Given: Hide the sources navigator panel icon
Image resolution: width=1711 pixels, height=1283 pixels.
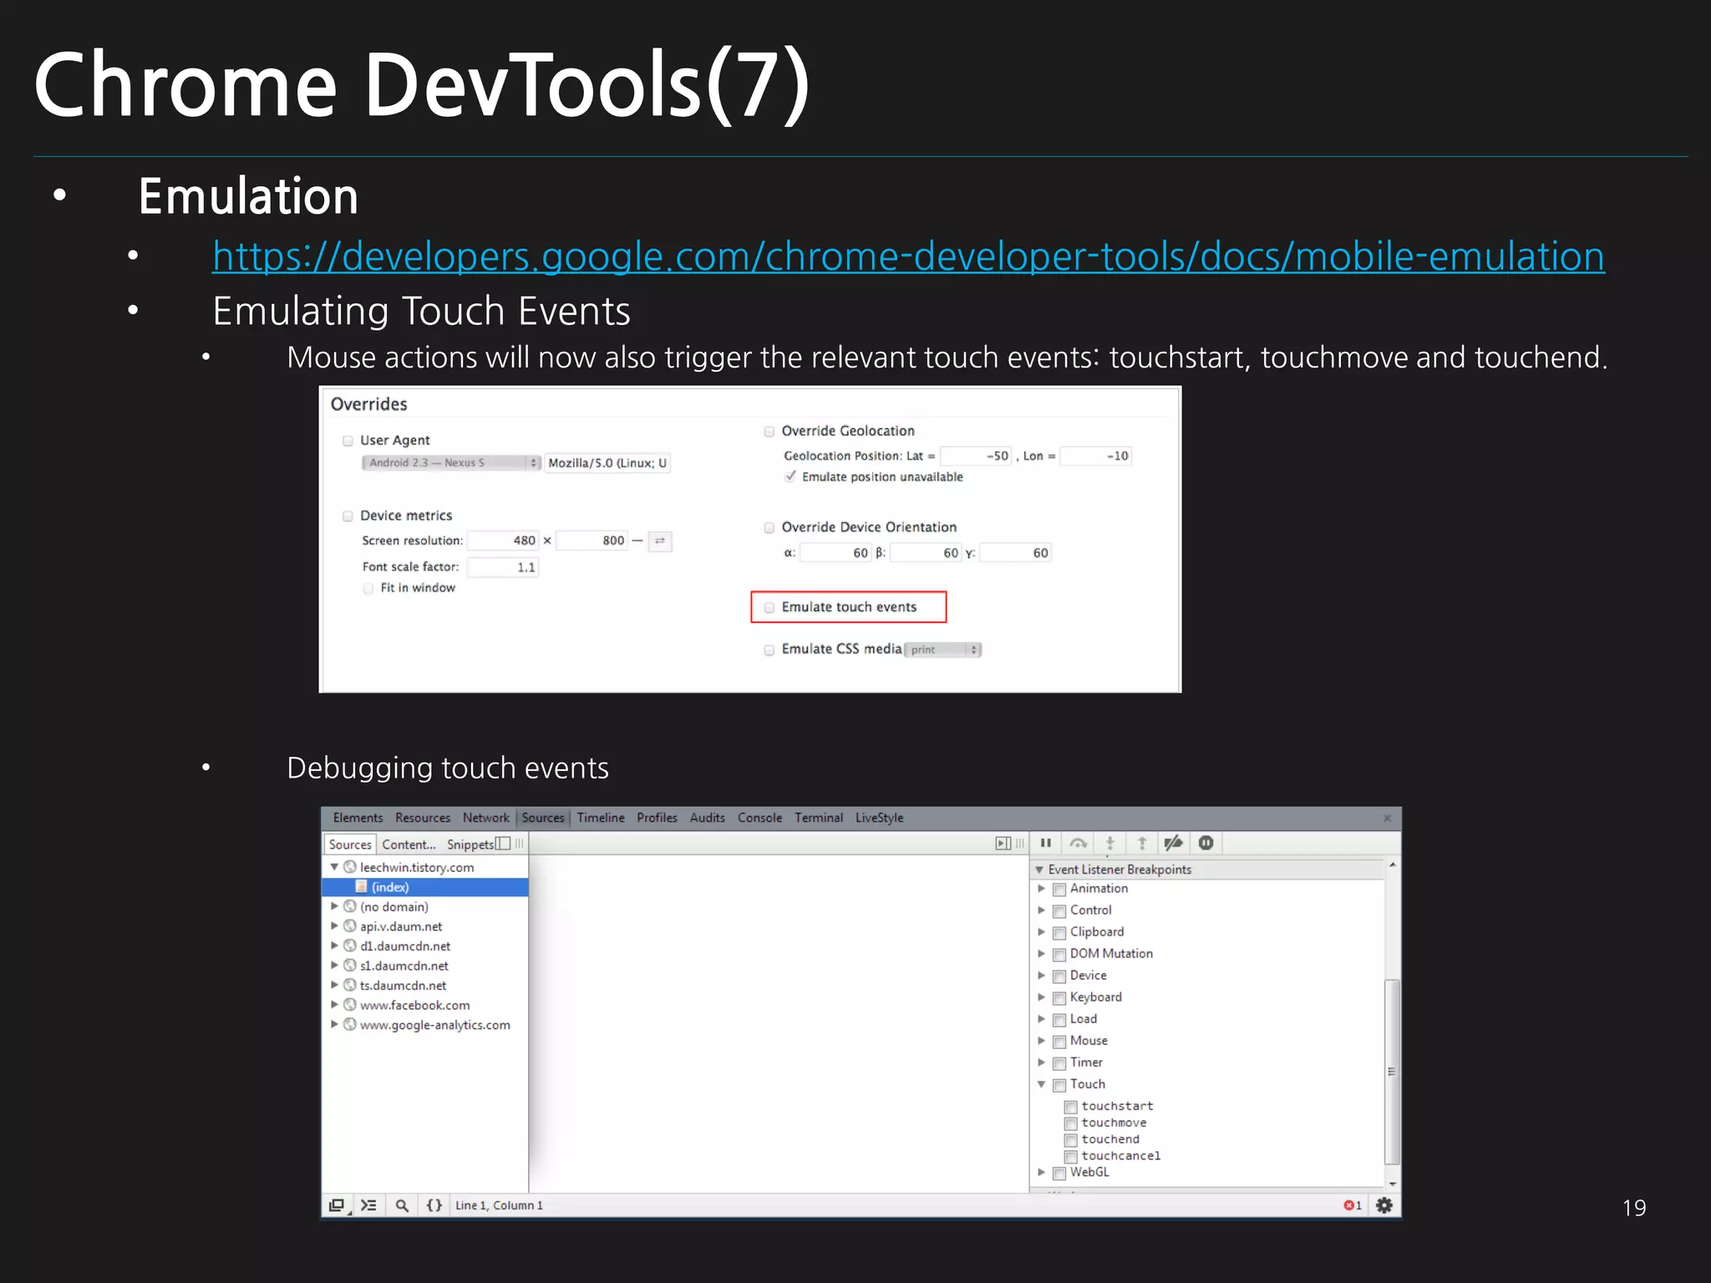Looking at the screenshot, I should tap(504, 844).
